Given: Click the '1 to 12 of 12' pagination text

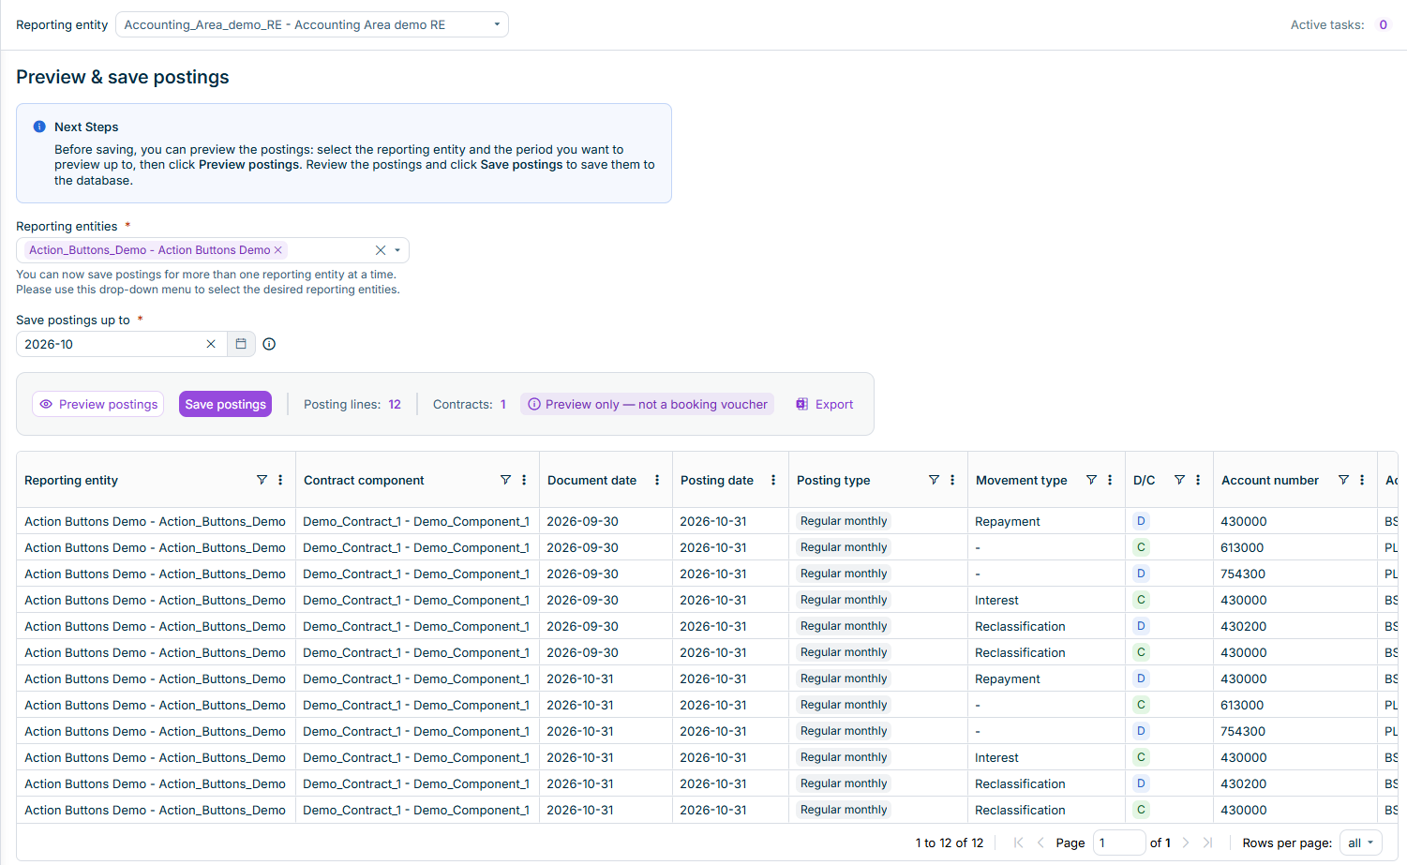Looking at the screenshot, I should [x=950, y=843].
